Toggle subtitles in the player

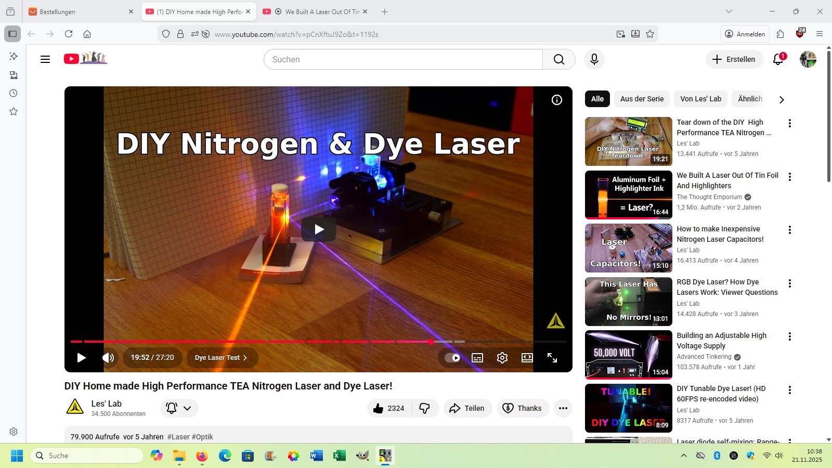click(x=477, y=358)
